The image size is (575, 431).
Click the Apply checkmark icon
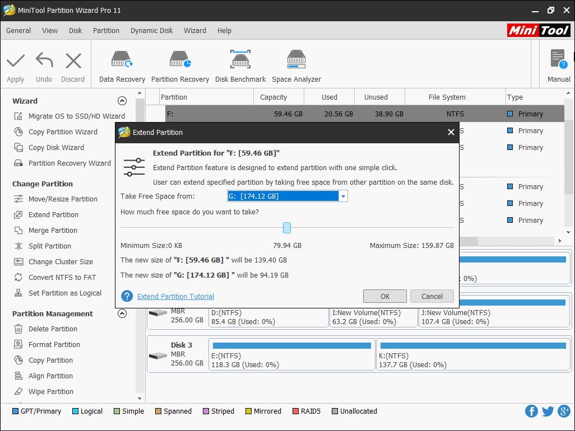click(x=15, y=60)
